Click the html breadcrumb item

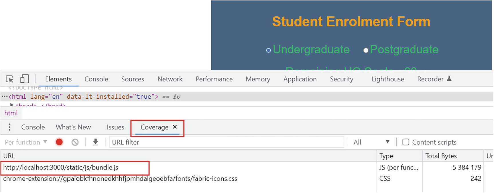pos(11,113)
